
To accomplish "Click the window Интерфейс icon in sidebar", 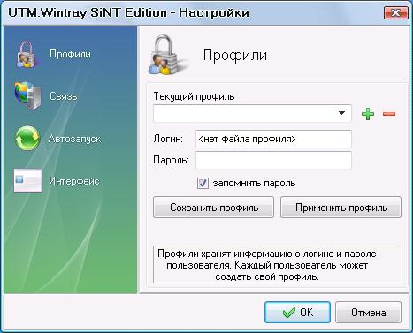I will coord(27,180).
